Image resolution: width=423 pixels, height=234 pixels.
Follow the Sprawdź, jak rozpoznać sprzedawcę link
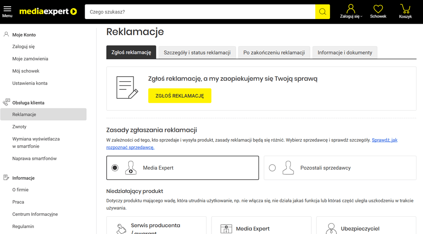tap(385, 140)
